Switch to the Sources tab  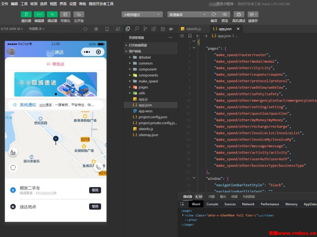230,204
